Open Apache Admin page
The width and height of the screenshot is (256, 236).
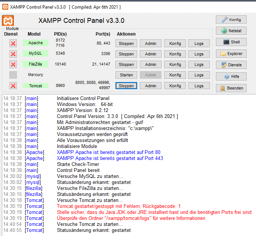coord(151,43)
